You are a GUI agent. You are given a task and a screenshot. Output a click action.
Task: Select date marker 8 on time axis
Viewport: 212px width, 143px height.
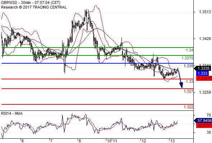79,141
